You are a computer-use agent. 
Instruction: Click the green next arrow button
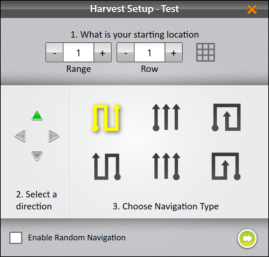coord(247,238)
